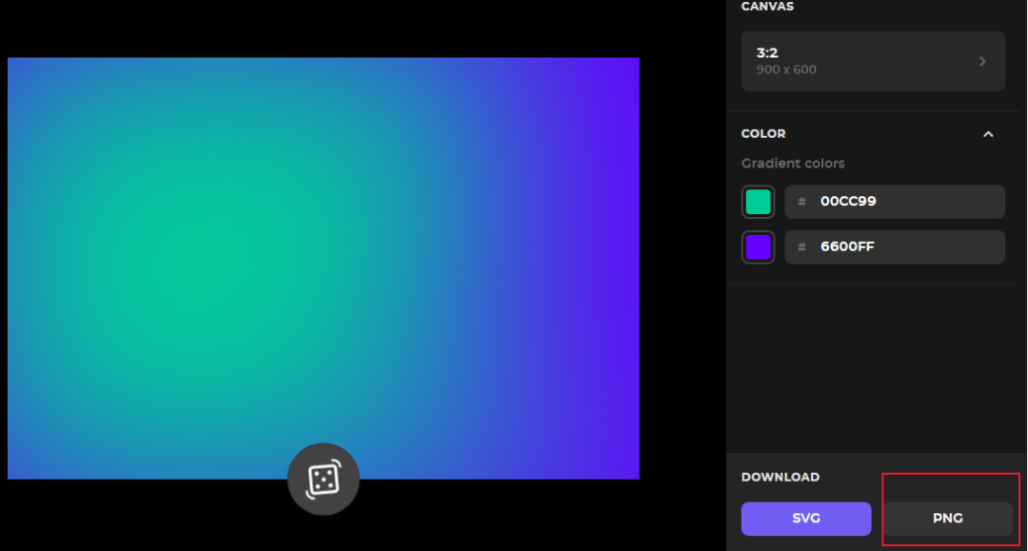Click the hash symbol before 00CC99
Viewport: 1028px width, 551px height.
(801, 202)
